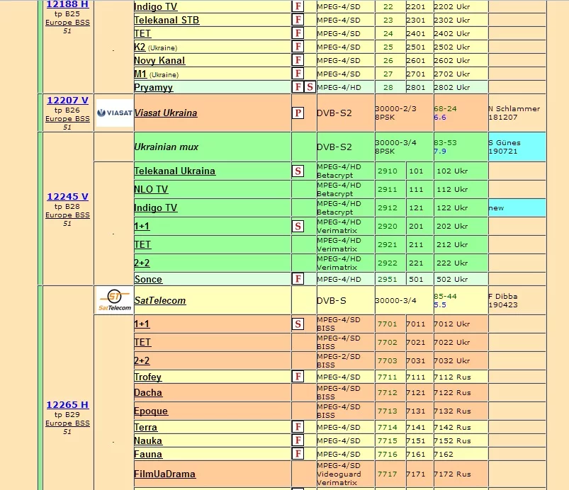Click the F icon beside Fauna
The width and height of the screenshot is (569, 490).
click(298, 454)
